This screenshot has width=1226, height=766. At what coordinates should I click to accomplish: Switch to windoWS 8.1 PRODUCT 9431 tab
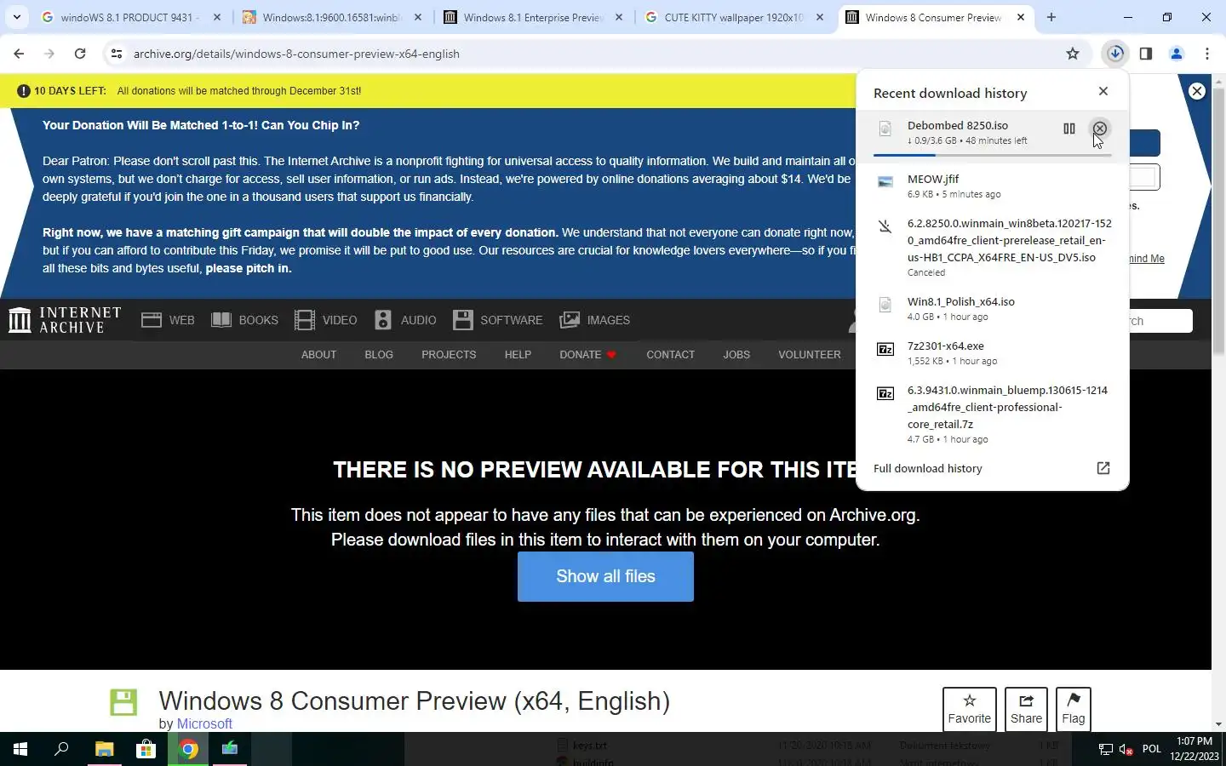coord(132,17)
